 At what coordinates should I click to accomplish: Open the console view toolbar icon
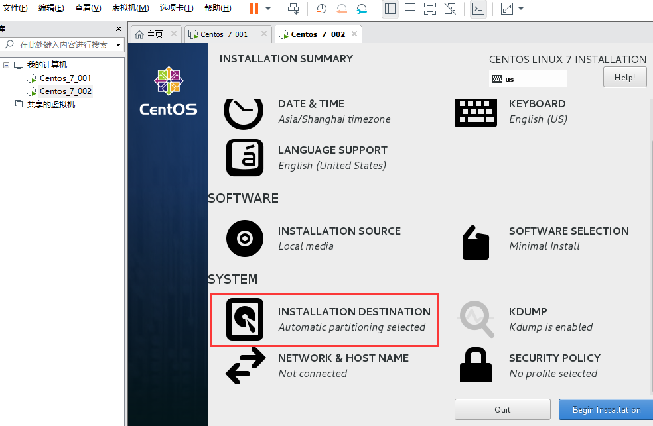[x=478, y=9]
